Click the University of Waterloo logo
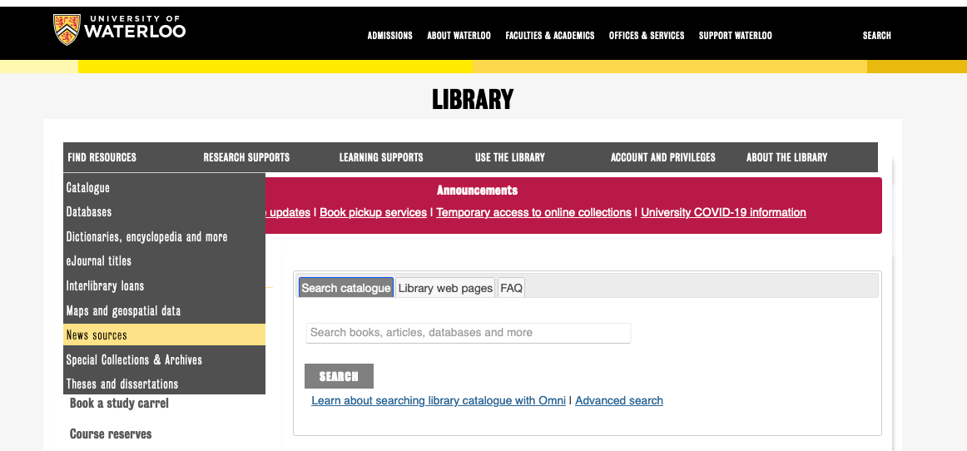 [x=119, y=30]
